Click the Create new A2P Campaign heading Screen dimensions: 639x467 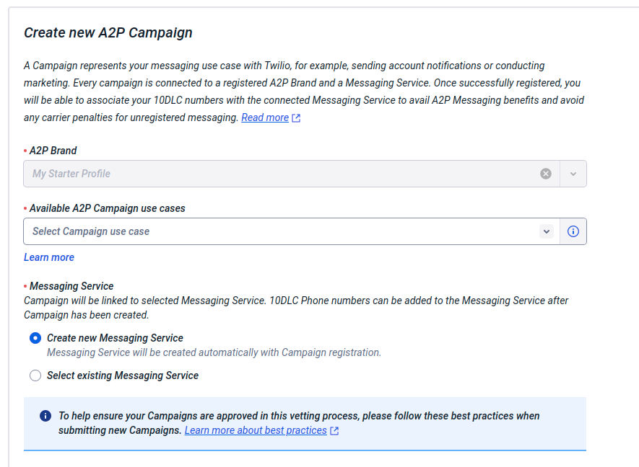[x=108, y=32]
